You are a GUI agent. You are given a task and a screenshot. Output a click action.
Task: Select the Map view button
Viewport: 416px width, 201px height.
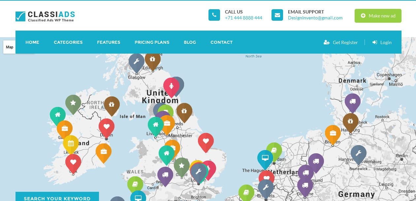tap(10, 47)
